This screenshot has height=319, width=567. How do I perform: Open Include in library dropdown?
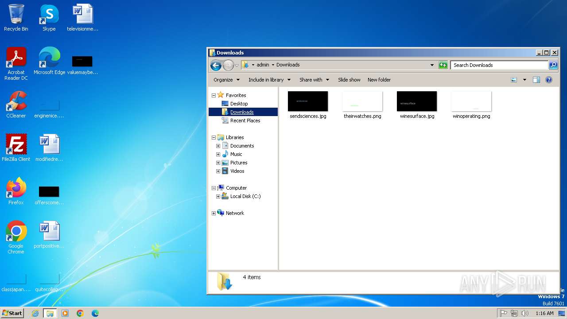click(x=269, y=80)
